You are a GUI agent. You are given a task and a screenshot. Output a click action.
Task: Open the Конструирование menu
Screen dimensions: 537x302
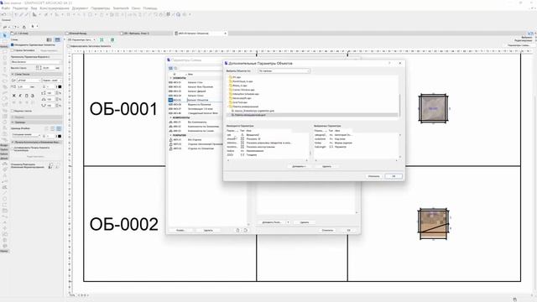[55, 8]
